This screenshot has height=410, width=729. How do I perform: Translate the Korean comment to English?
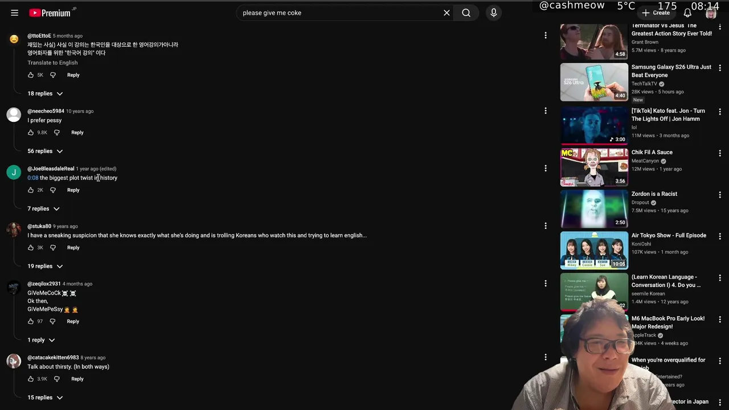[x=52, y=63]
